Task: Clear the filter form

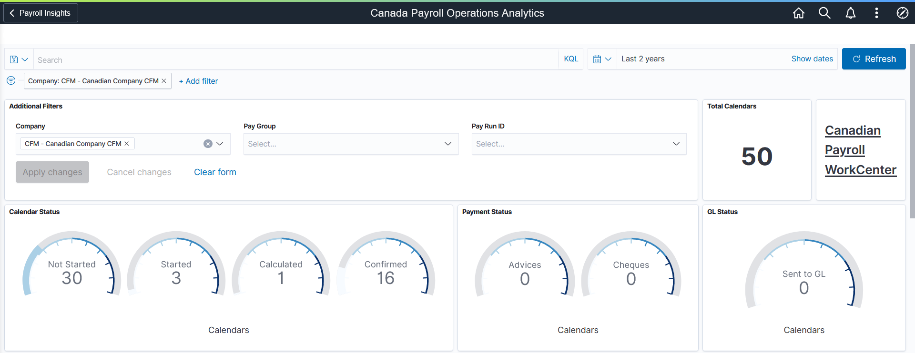Action: point(215,172)
